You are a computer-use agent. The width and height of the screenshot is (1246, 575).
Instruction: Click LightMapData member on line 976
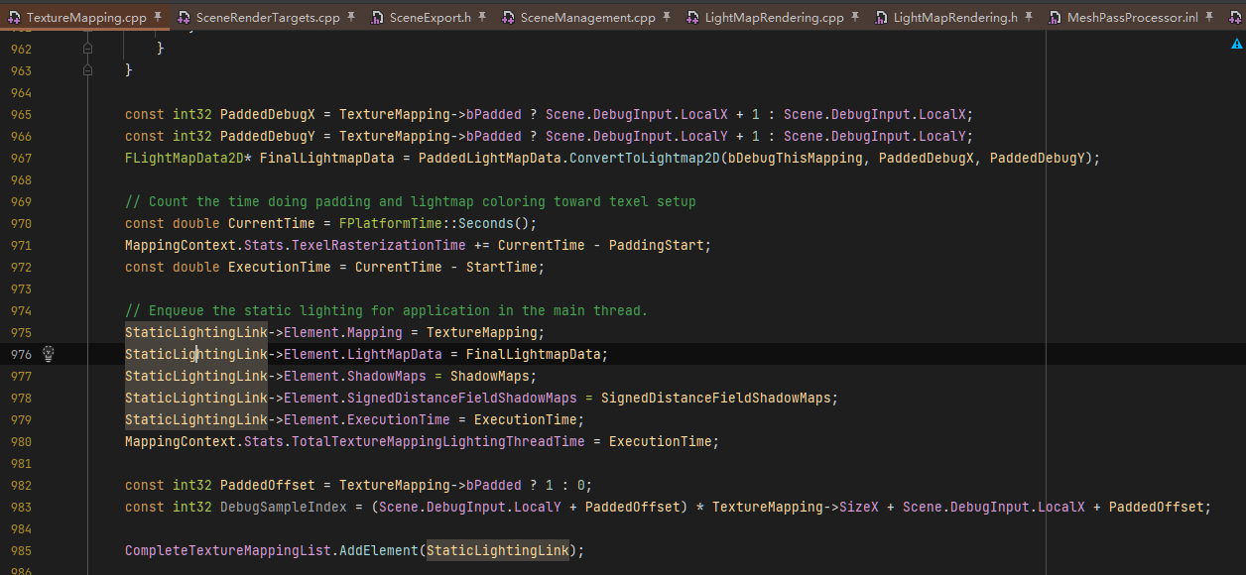pyautogui.click(x=395, y=354)
